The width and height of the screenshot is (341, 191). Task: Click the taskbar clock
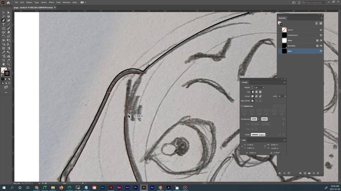tap(335, 187)
